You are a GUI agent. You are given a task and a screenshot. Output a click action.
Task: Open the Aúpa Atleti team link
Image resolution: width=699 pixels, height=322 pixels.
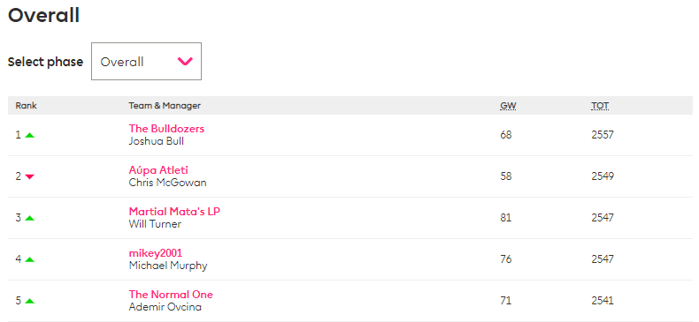[x=158, y=170]
